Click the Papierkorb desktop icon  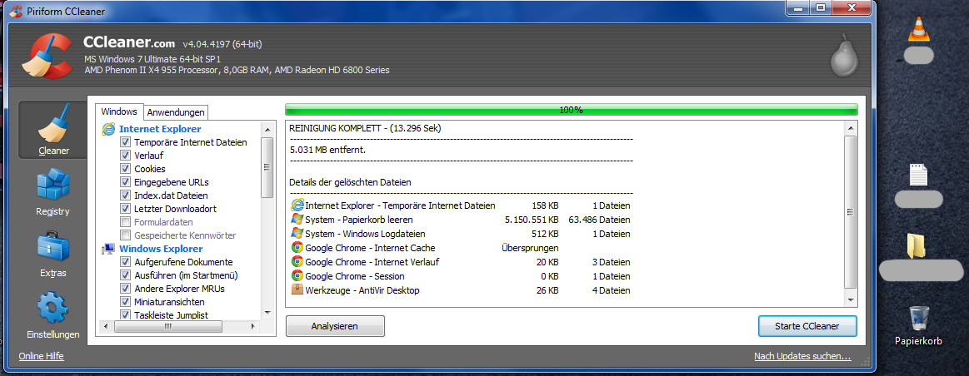point(918,319)
